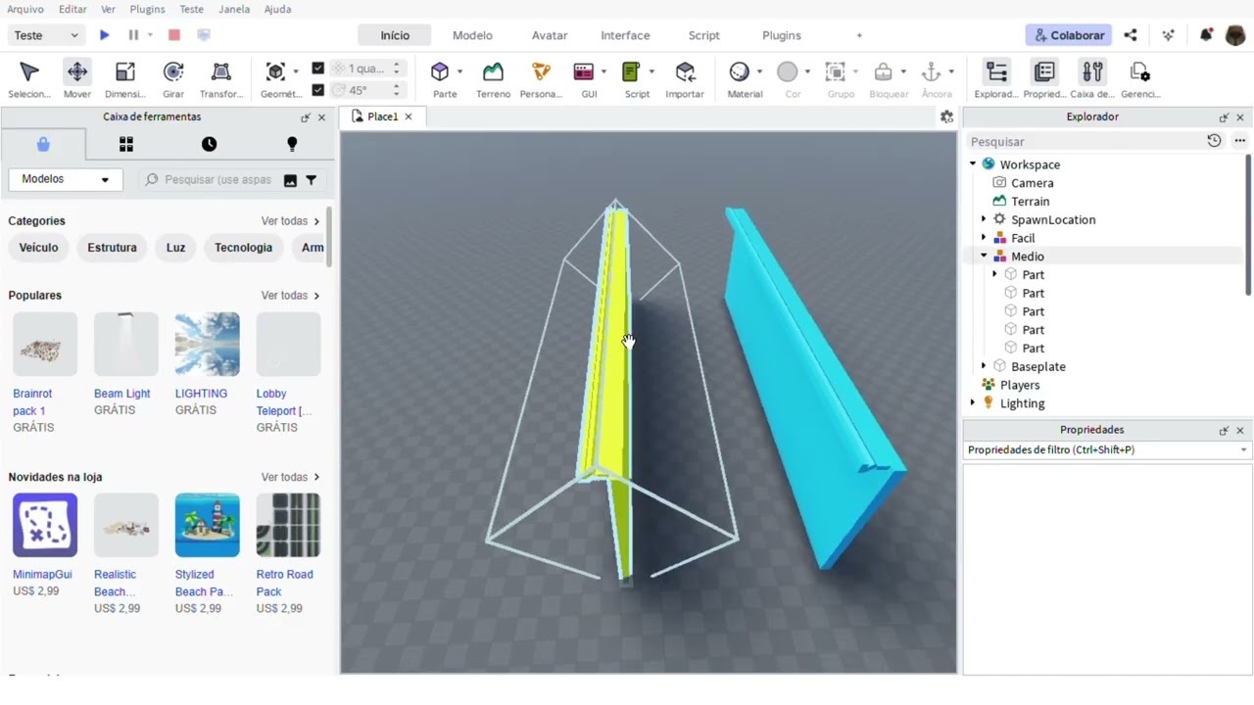
Task: Click the Colaborar button
Action: pyautogui.click(x=1069, y=35)
